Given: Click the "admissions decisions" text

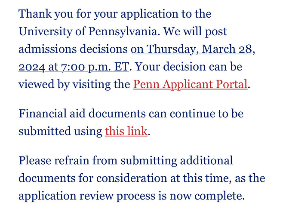Looking at the screenshot, I should coord(73,49).
